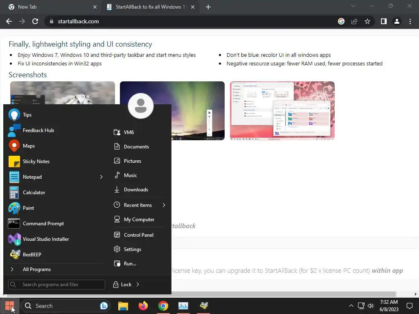Open network status tray icon
The height and width of the screenshot is (314, 419).
coord(361,306)
